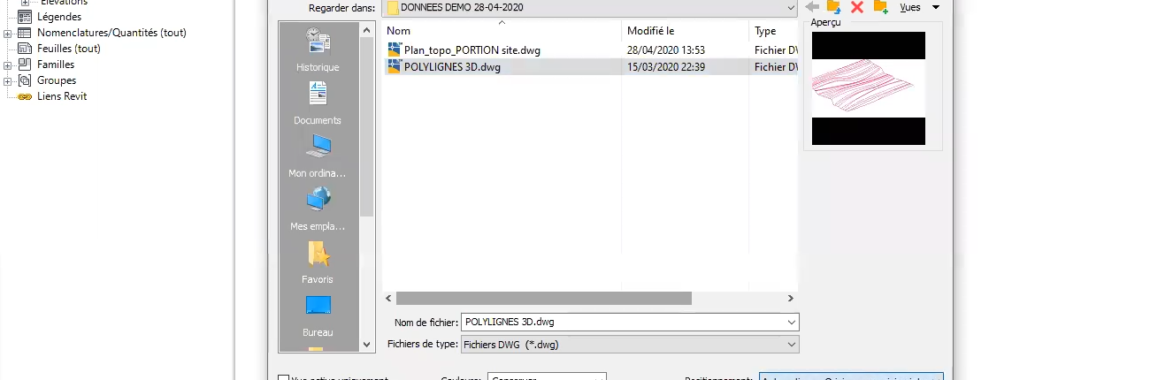This screenshot has width=1150, height=380.
Task: Open Mes emplacements network shortcut
Action: coord(318,209)
